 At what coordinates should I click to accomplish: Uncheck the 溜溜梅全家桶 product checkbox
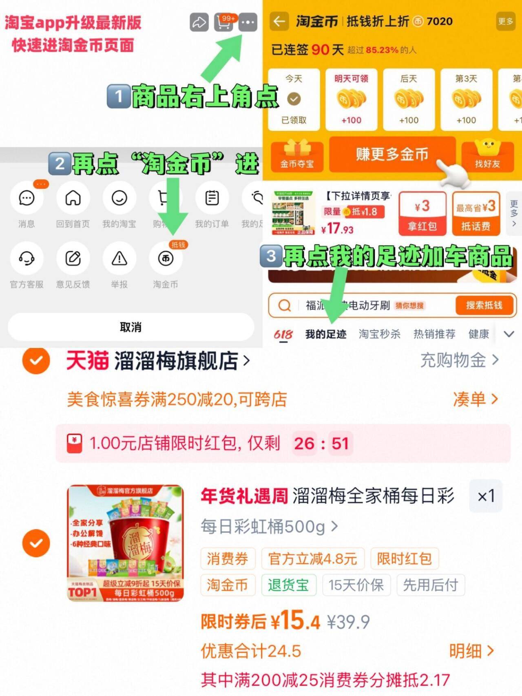point(36,543)
